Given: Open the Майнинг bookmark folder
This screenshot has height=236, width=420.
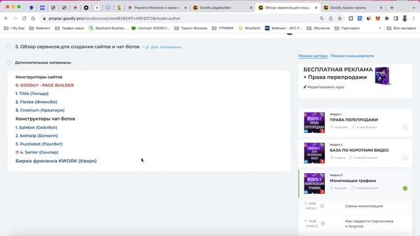Looking at the screenshot, I should tap(39, 28).
